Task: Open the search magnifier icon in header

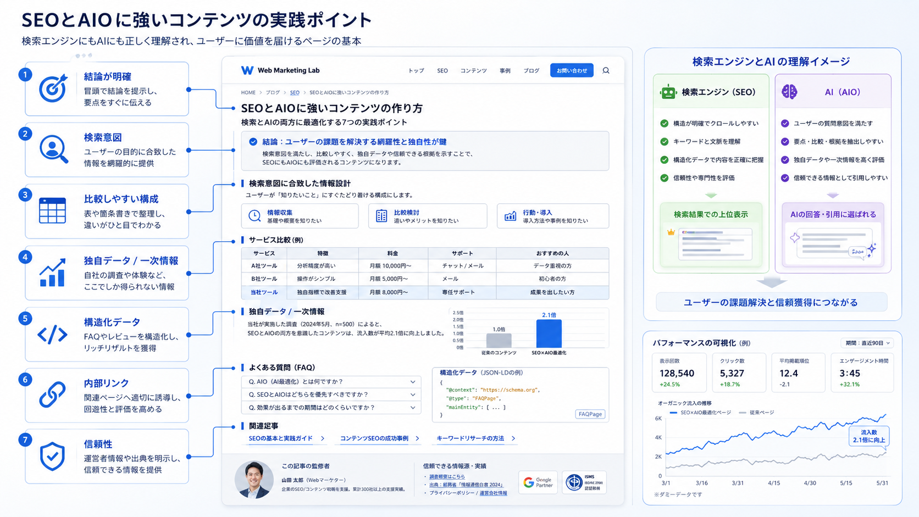Action: tap(606, 70)
